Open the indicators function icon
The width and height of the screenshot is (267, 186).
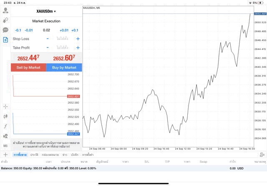pyautogui.click(x=5, y=126)
